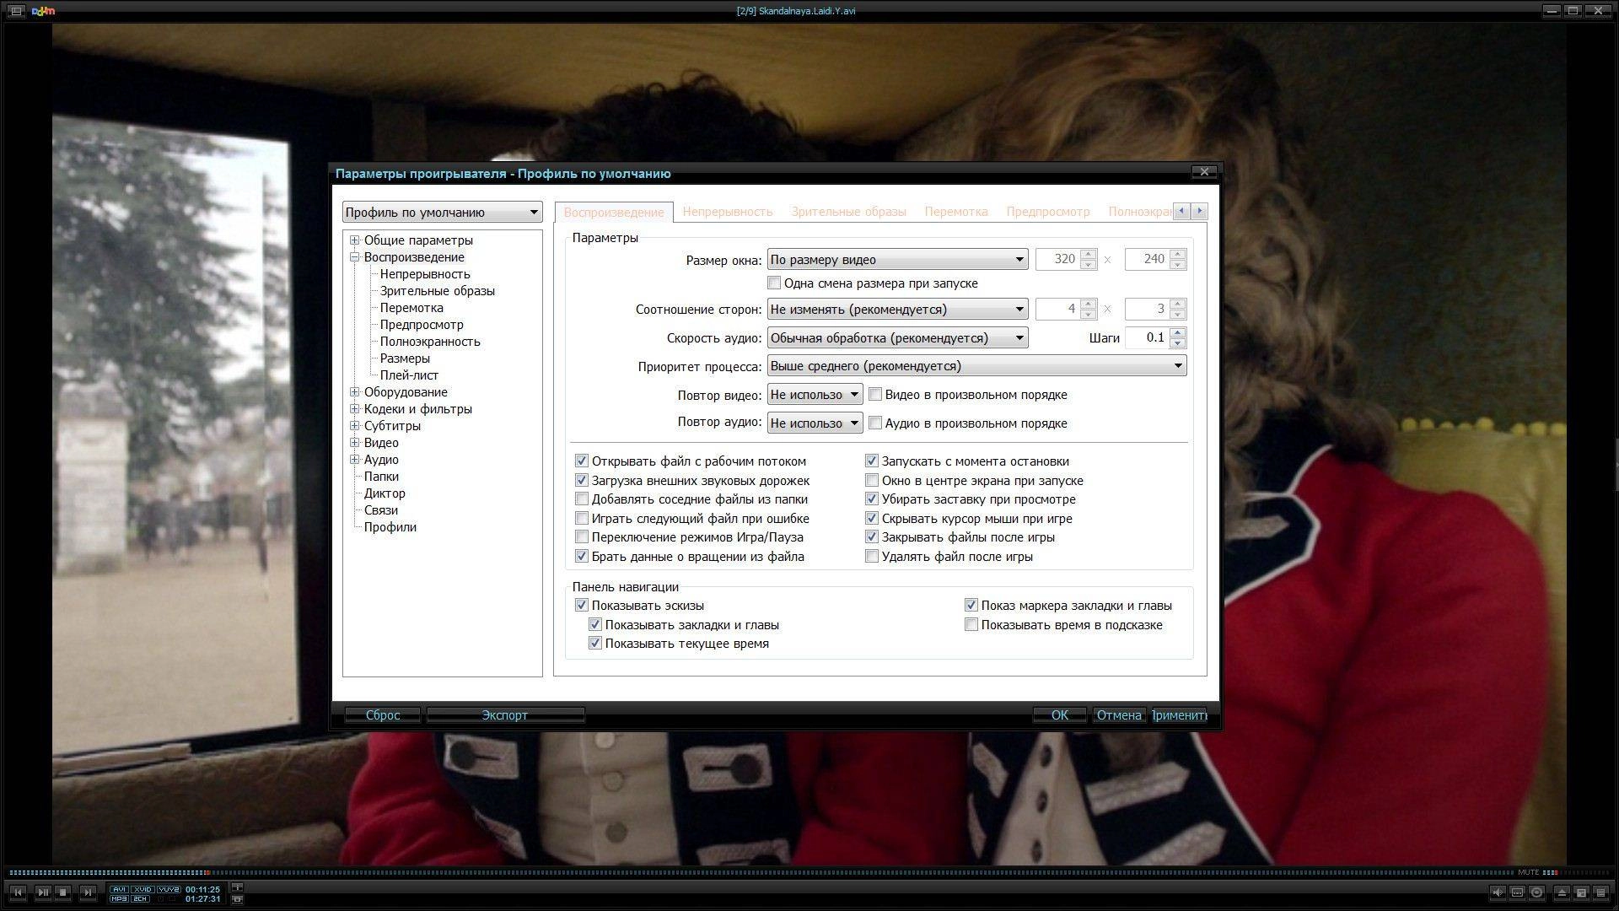Uncheck 'Показывать эскизы'
The width and height of the screenshot is (1619, 911).
pyautogui.click(x=582, y=605)
